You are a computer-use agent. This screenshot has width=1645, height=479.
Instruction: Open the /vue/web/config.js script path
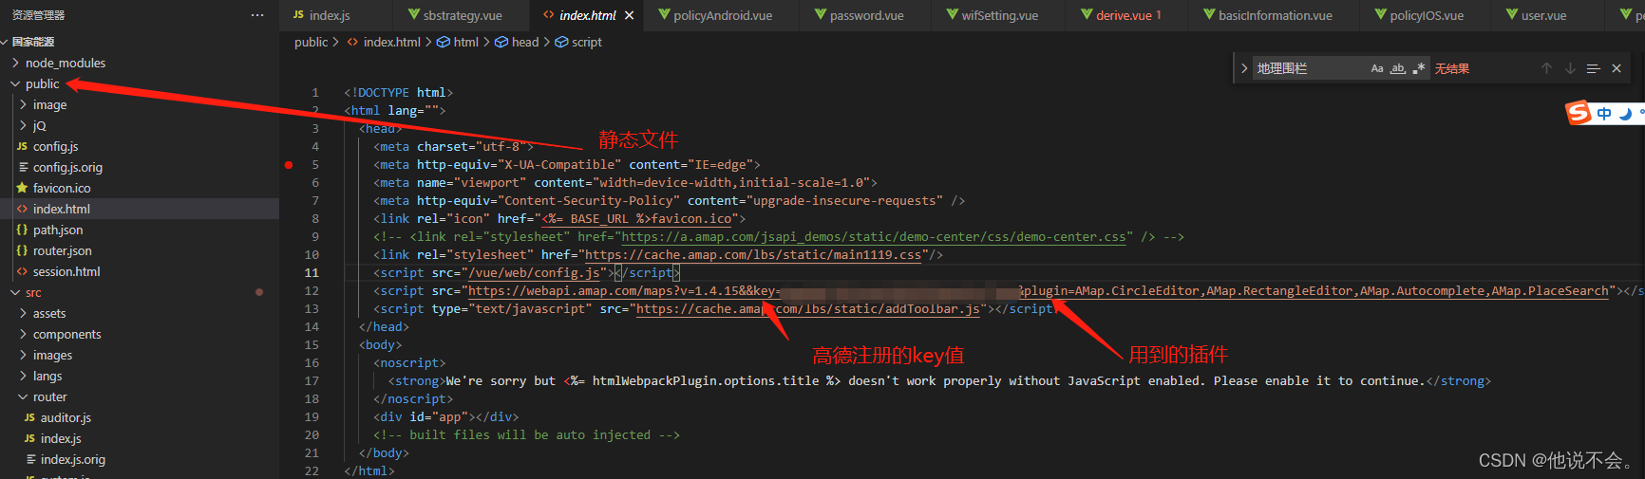click(x=534, y=273)
